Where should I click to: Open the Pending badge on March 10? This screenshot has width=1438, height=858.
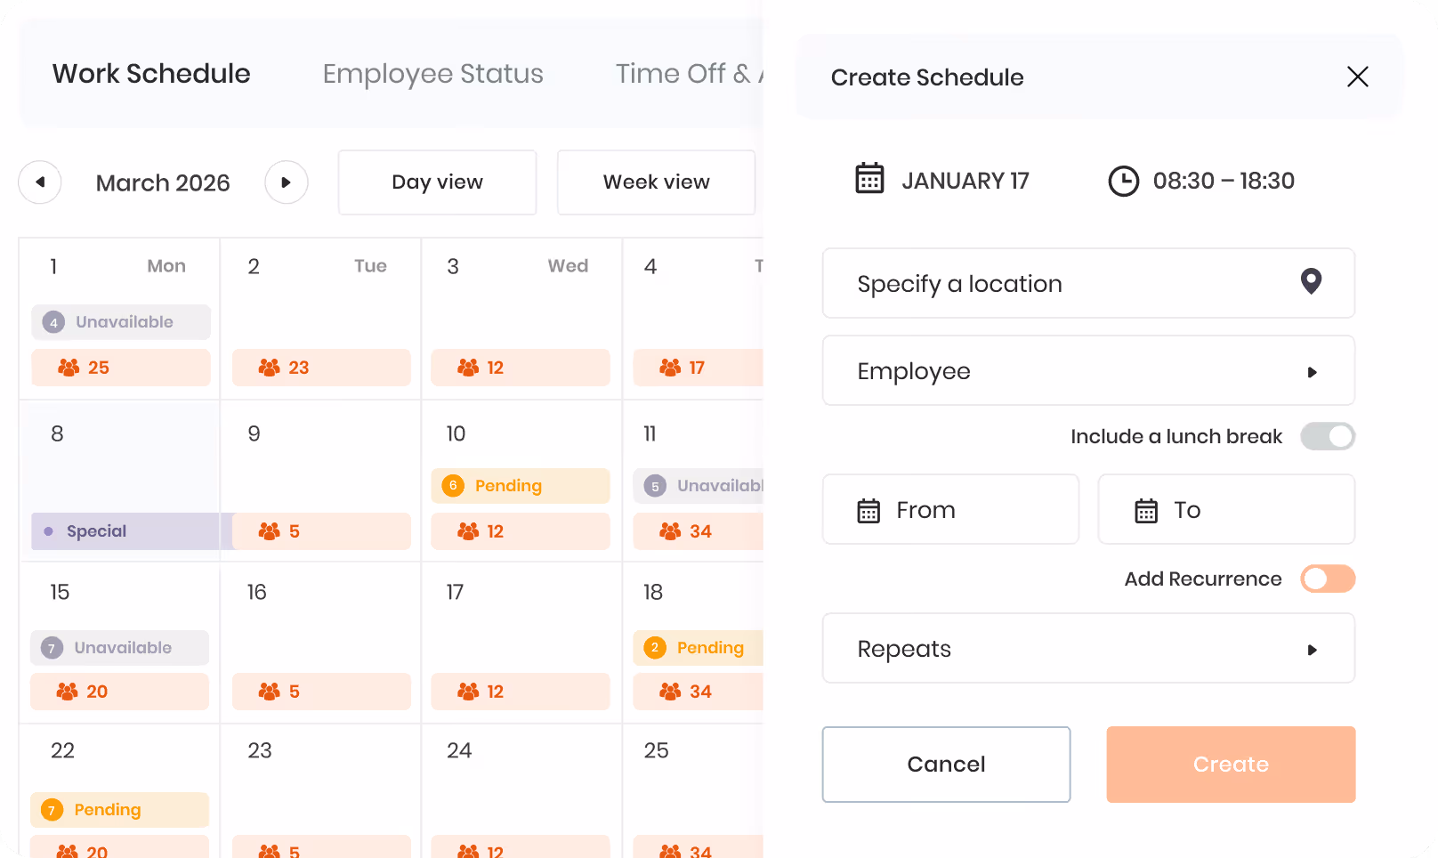[521, 486]
